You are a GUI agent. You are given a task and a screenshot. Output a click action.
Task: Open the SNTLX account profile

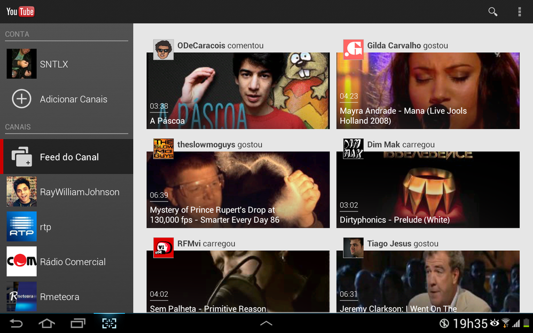pyautogui.click(x=53, y=64)
